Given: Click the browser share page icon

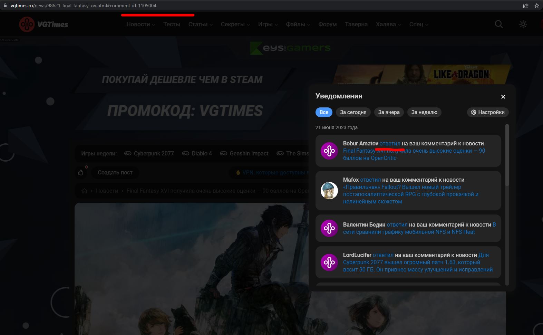Looking at the screenshot, I should click(525, 6).
